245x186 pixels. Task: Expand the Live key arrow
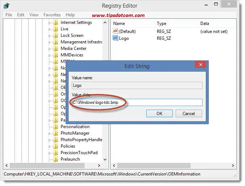[50, 29]
